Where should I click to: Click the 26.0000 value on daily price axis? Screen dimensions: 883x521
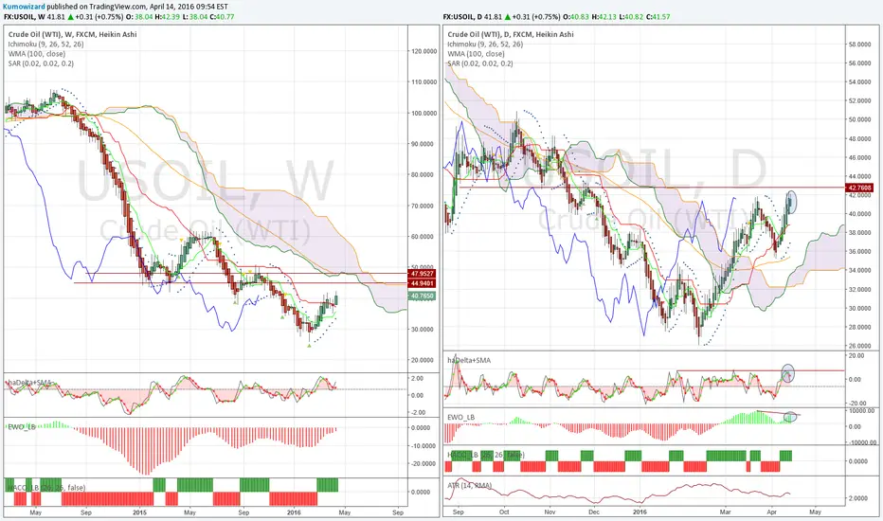point(860,346)
